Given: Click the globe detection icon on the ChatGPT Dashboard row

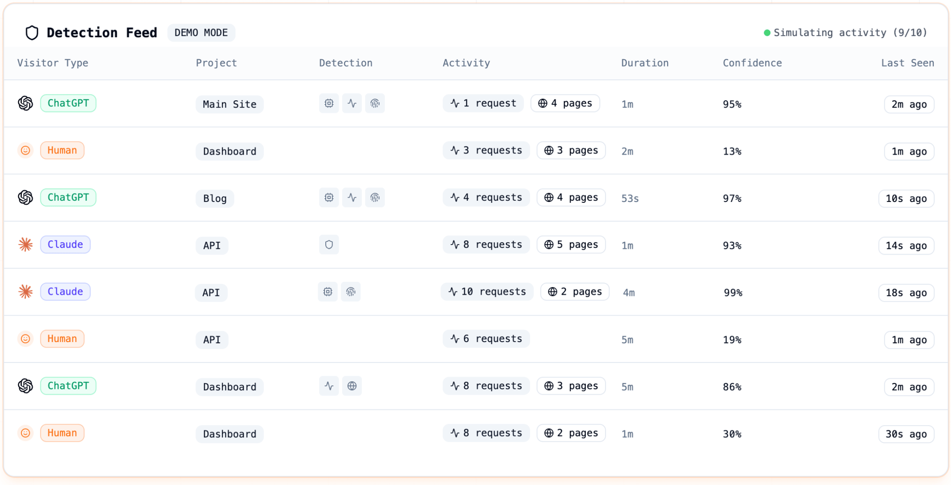Looking at the screenshot, I should (x=352, y=386).
